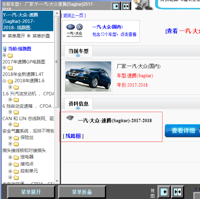The height and width of the screenshot is (199, 200).
Task: Expand the 接地点 node
Action: pyautogui.click(x=10, y=164)
